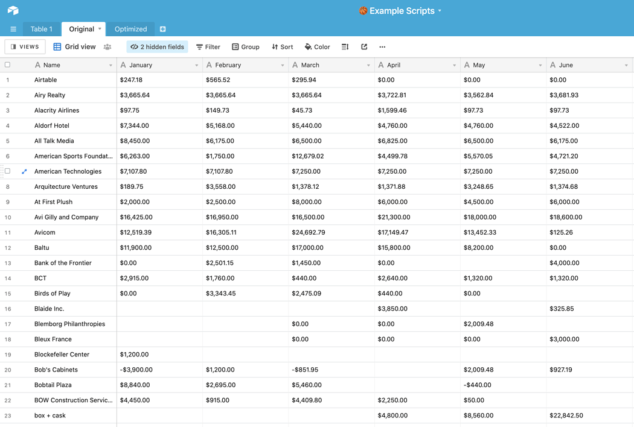Check the select-all checkbox in header row
Image resolution: width=634 pixels, height=427 pixels.
[x=7, y=65]
